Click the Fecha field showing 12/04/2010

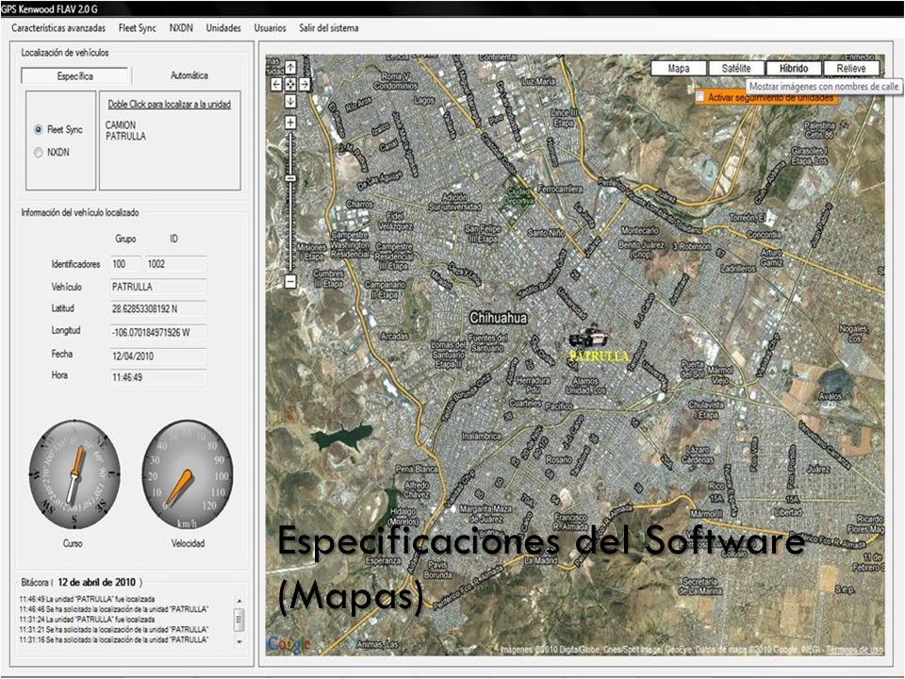[158, 356]
